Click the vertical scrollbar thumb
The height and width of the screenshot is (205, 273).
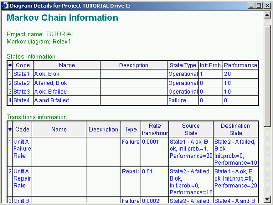point(267,76)
